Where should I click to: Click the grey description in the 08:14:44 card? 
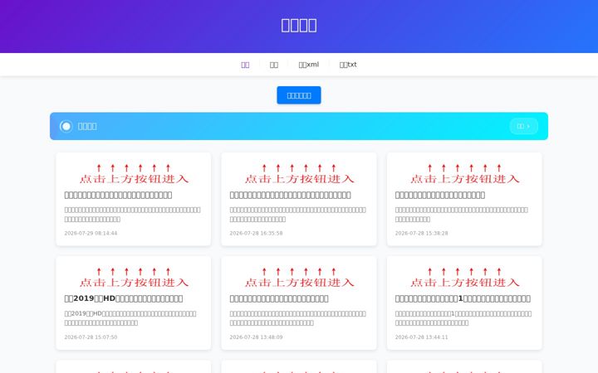tap(132, 215)
